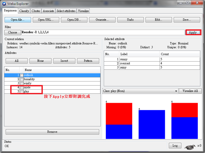Image resolution: width=205 pixels, height=153 pixels.
Task: Close the Weka Explorer window
Action: (197, 3)
